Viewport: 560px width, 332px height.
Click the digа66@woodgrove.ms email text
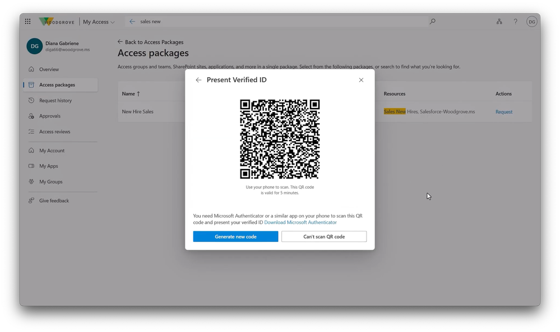(x=67, y=50)
